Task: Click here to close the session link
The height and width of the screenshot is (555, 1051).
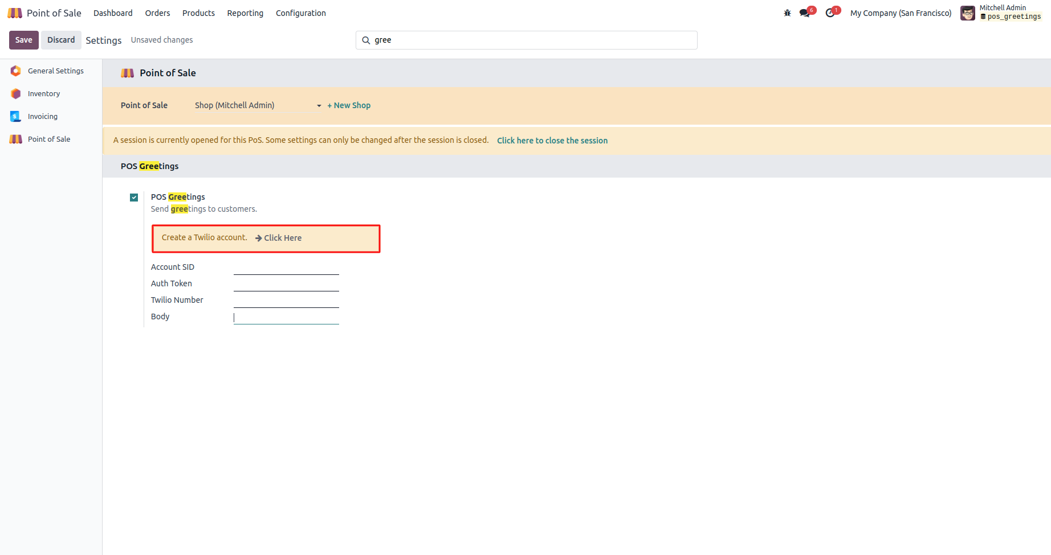Action: (x=552, y=141)
